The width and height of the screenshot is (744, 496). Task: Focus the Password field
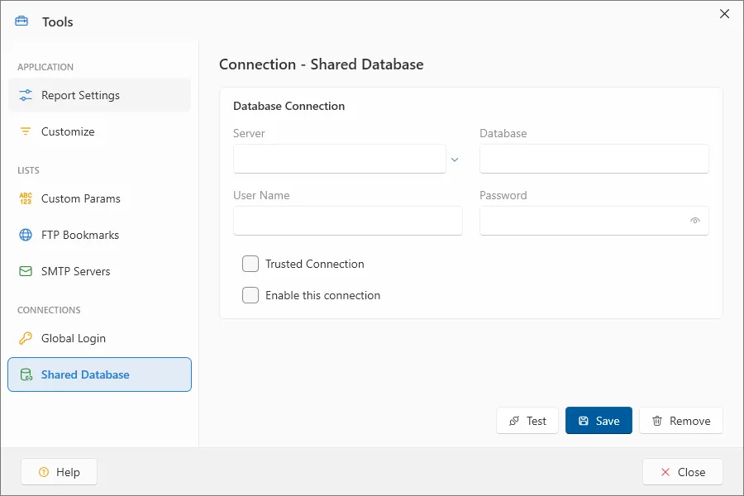(x=594, y=220)
